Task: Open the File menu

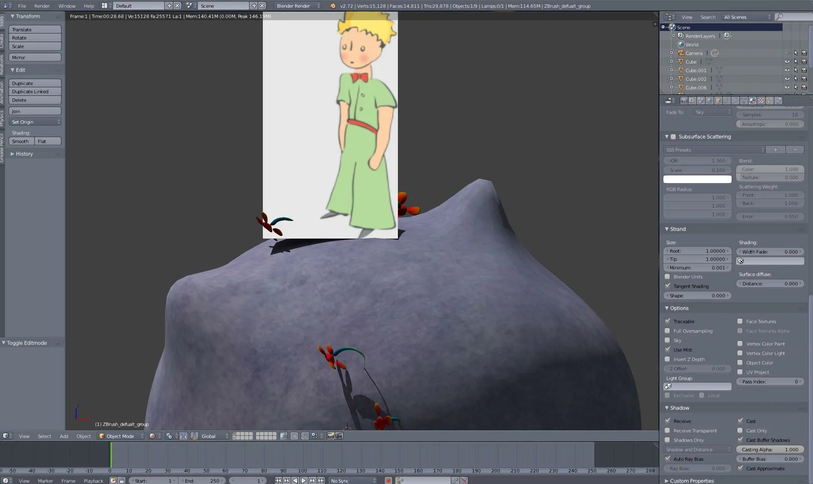Action: [22, 6]
